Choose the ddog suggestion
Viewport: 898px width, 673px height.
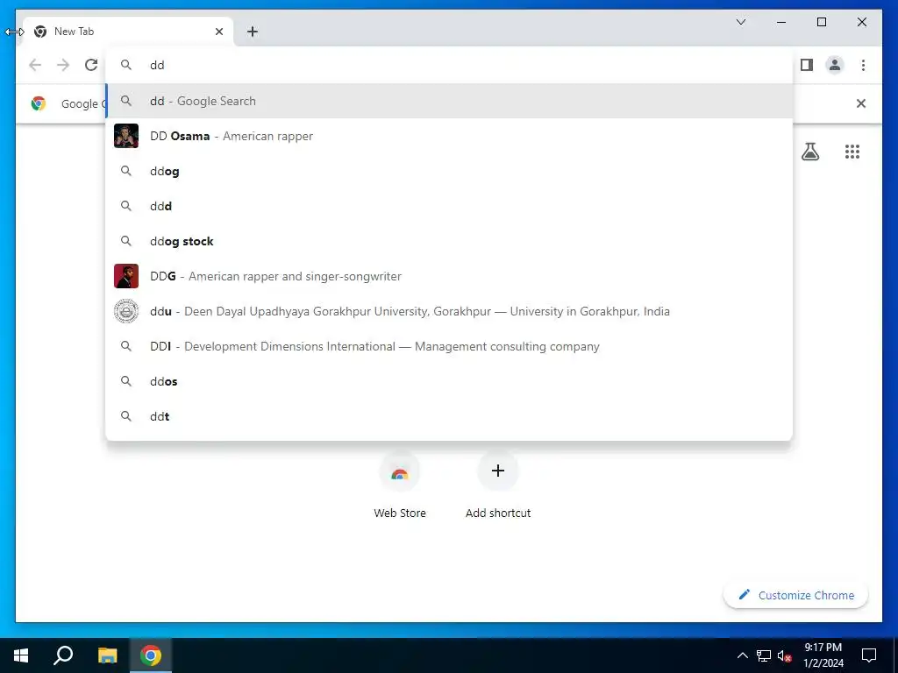tap(449, 171)
